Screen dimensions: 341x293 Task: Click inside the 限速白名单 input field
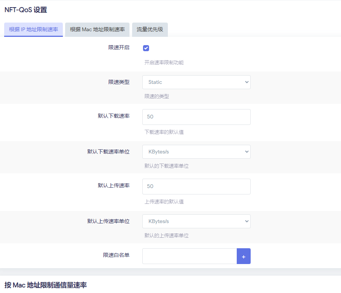click(190, 256)
